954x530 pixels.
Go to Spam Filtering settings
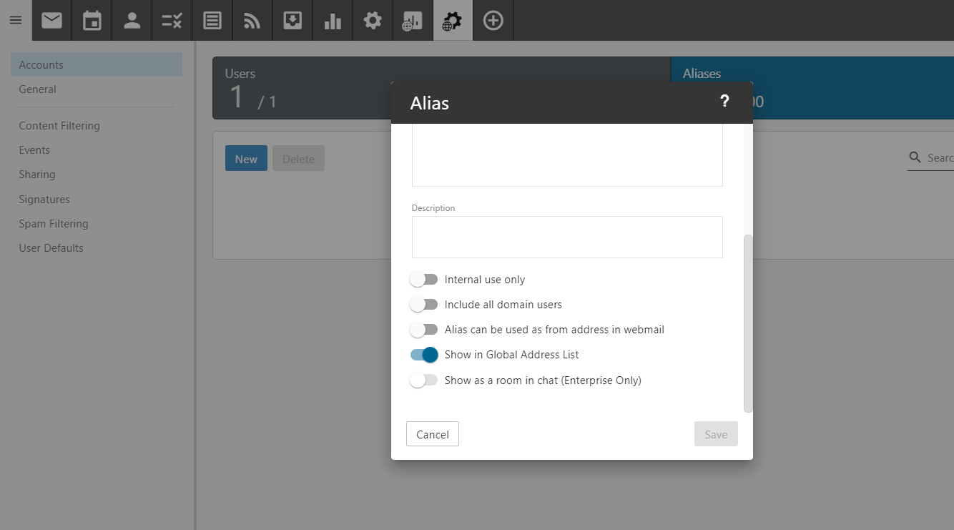(54, 223)
